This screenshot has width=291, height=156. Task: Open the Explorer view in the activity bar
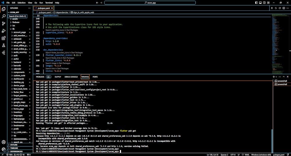tap(3, 9)
